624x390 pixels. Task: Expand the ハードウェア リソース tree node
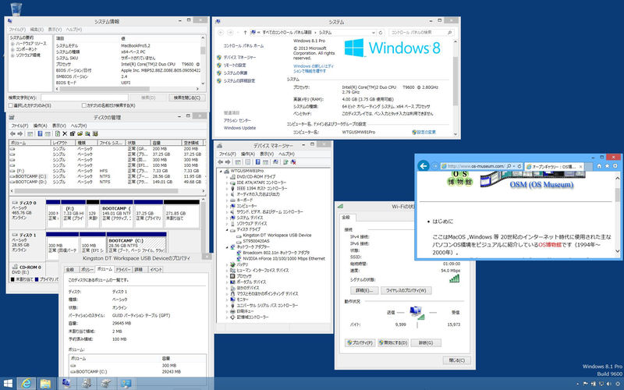pyautogui.click(x=12, y=43)
